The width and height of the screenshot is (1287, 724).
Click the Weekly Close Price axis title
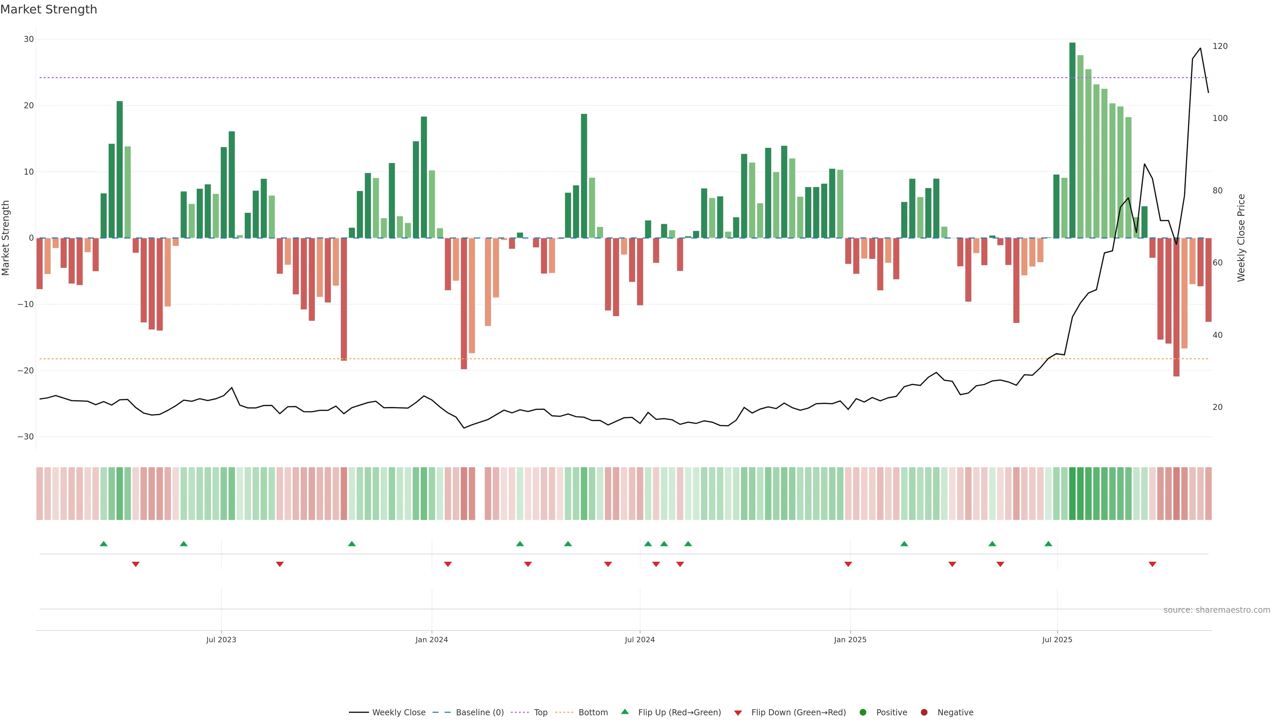click(x=1241, y=238)
